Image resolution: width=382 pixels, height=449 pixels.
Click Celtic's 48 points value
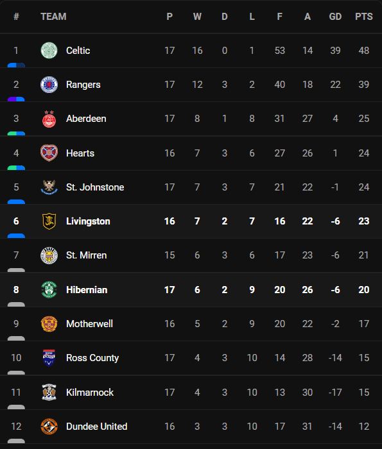363,51
